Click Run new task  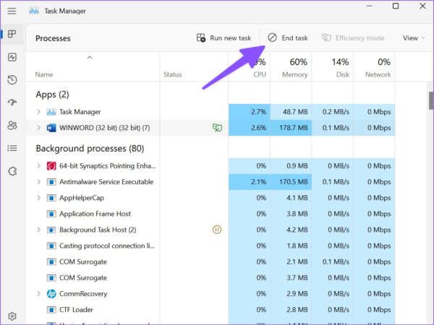[x=224, y=38]
